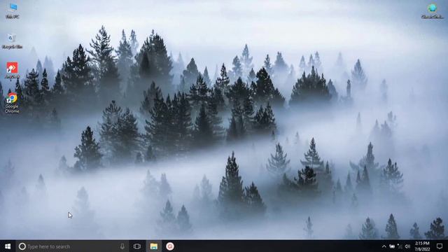The image size is (448, 252).
Task: Open File Explorer from the taskbar
Action: coord(154,246)
